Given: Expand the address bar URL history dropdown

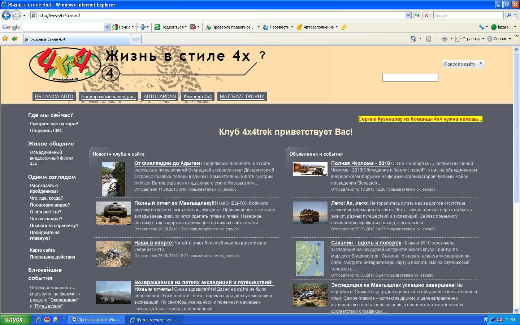Looking at the screenshot, I should coord(408,15).
